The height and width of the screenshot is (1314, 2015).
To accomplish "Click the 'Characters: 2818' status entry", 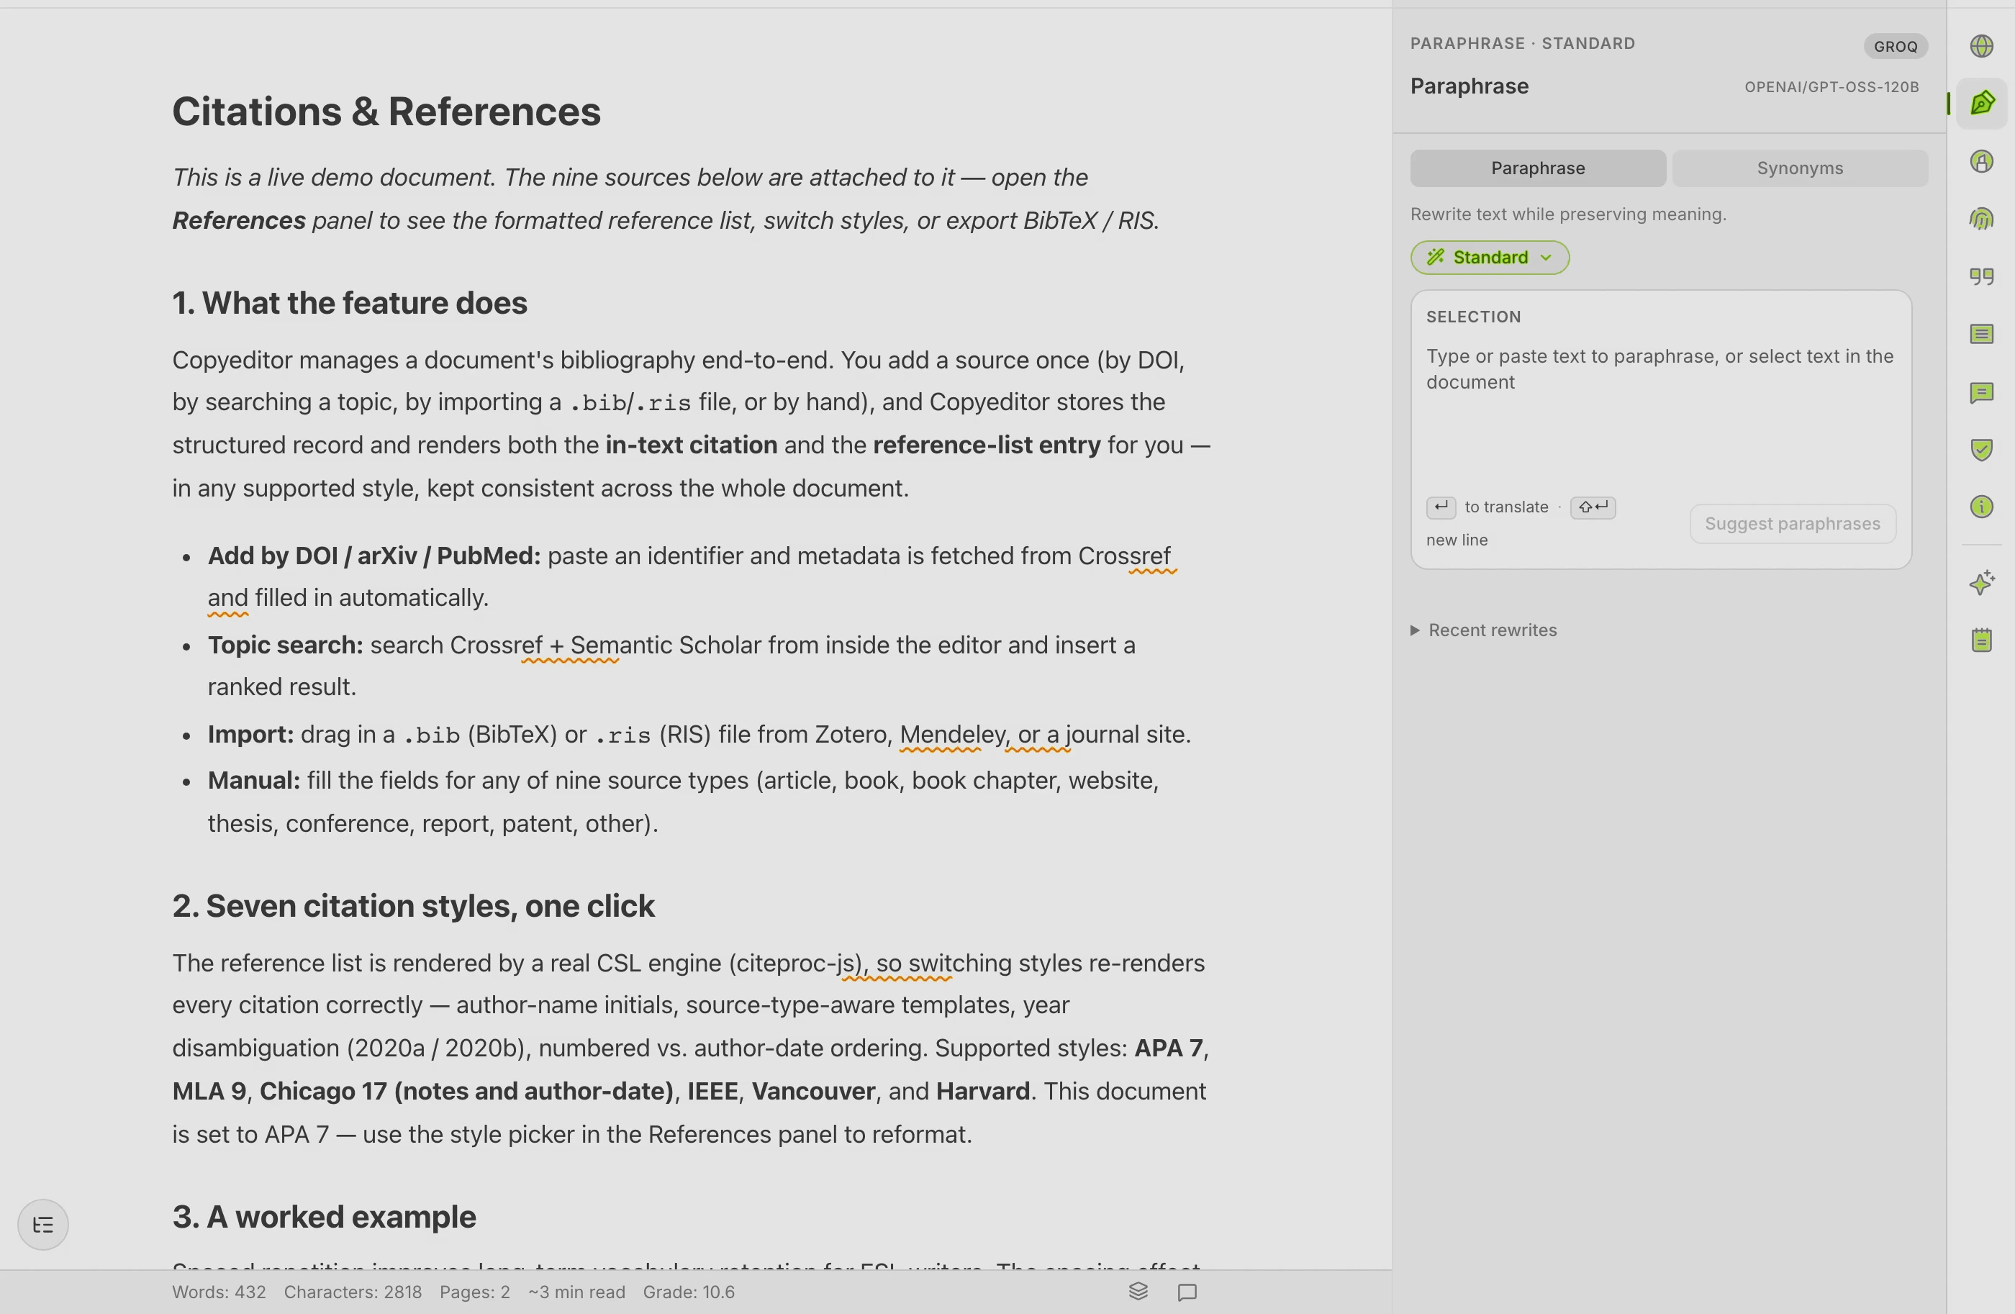I will coord(352,1292).
